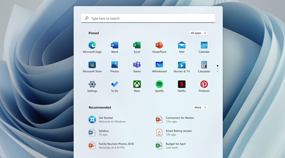The width and height of the screenshot is (285, 158).
Task: Focus the Type here to search field
Action: 148,18
